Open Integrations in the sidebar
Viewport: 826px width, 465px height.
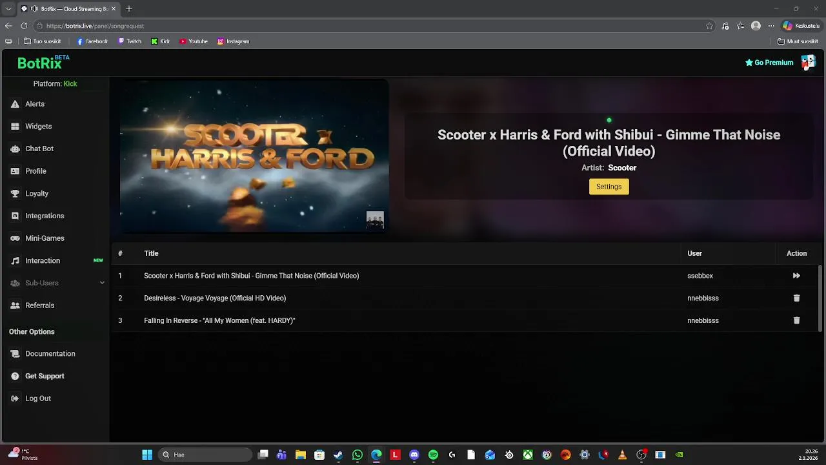click(x=45, y=216)
